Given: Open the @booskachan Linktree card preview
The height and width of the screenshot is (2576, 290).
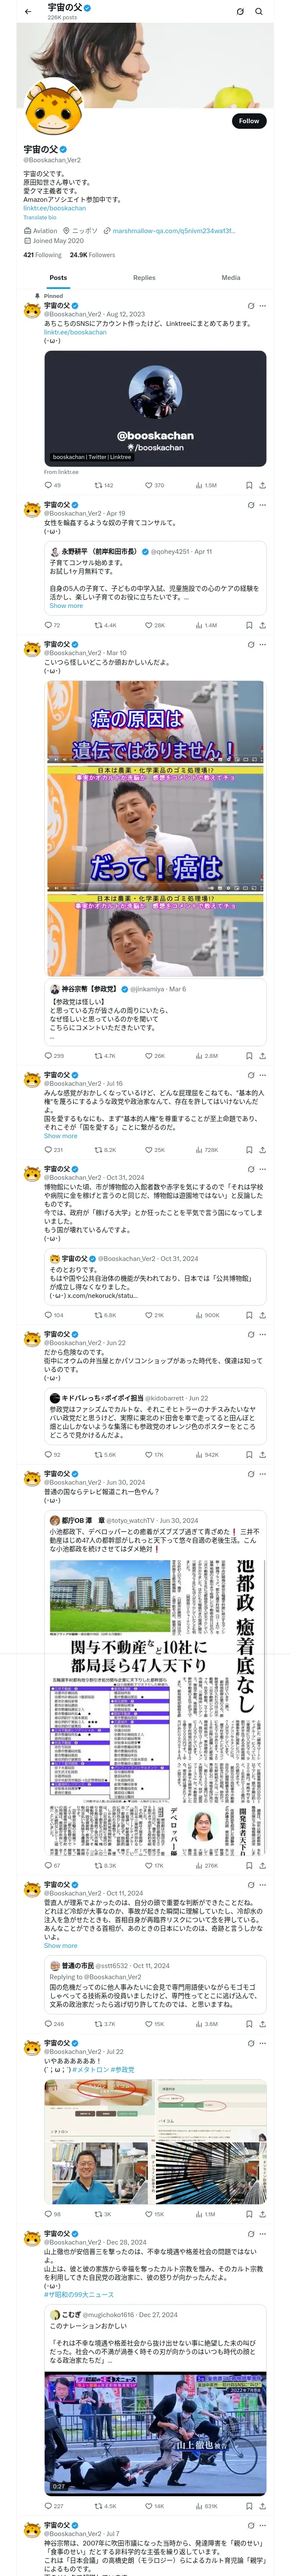Looking at the screenshot, I should pyautogui.click(x=155, y=408).
